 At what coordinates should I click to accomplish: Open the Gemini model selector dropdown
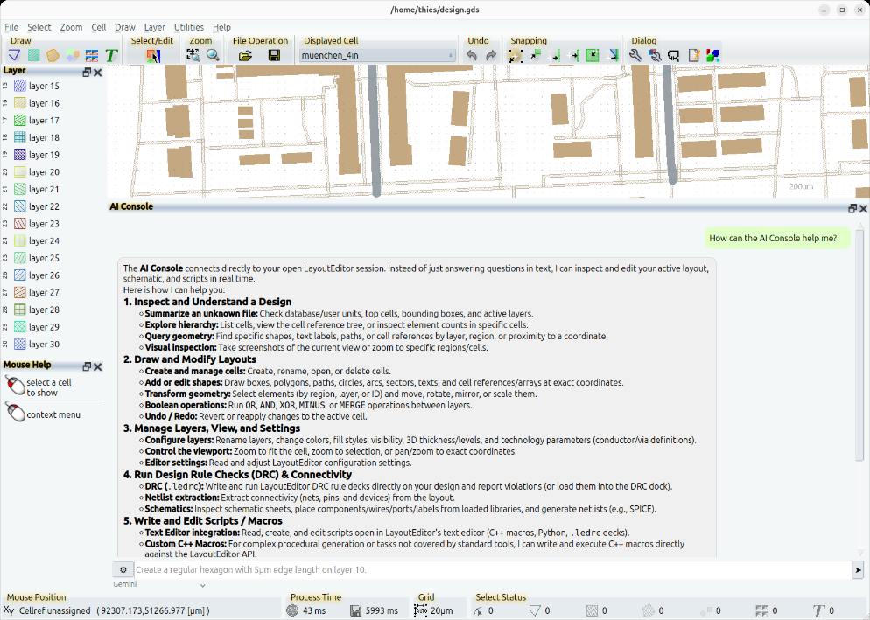[159, 584]
